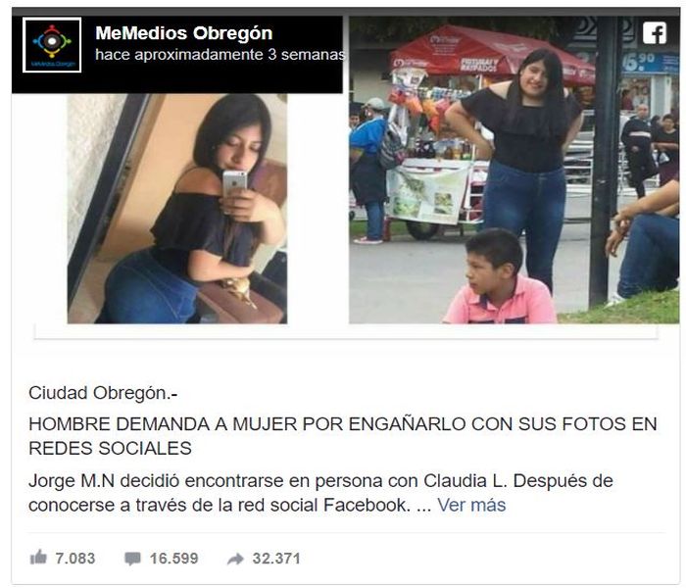Click the 16.599 comments count

point(173,559)
